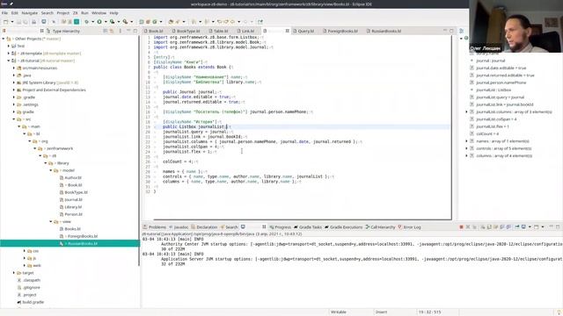Click the Terminate red square in Console
Screen dimensions: 563x316
[461, 227]
